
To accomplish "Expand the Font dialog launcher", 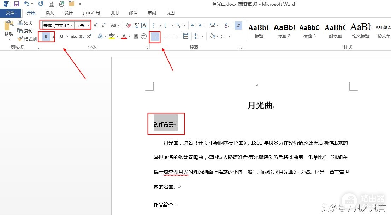I will pyautogui.click(x=147, y=48).
